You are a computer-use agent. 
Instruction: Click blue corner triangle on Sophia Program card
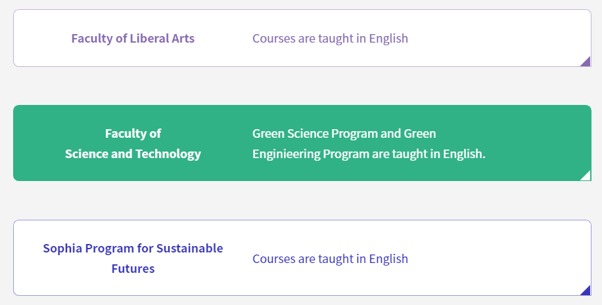click(587, 292)
